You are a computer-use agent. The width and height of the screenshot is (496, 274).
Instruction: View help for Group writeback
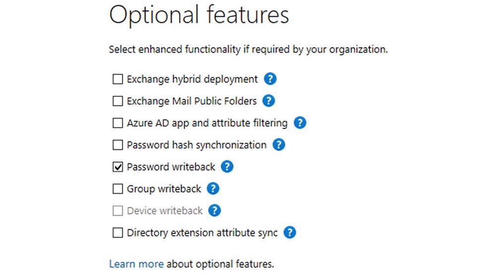click(x=213, y=189)
